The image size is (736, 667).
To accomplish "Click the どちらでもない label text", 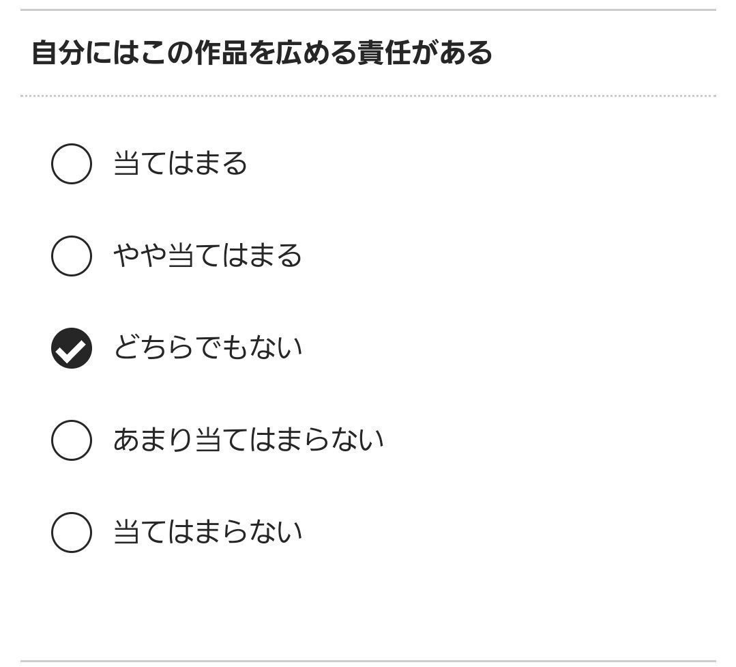I will click(207, 348).
